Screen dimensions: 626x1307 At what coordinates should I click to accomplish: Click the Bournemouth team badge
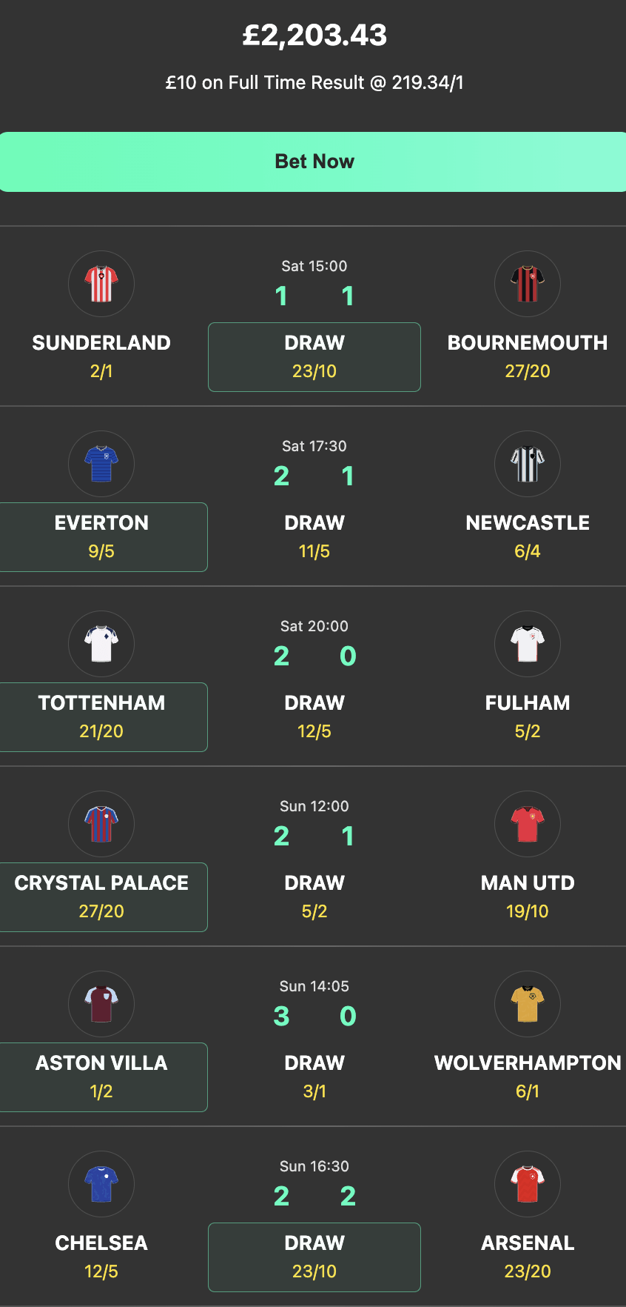click(x=528, y=284)
